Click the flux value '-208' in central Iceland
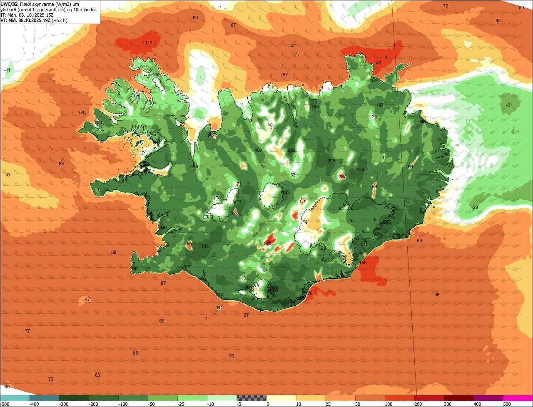Screen dimensions: 533x407 (330, 161)
